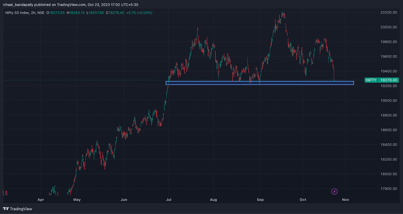Open the TradingView.com publish header text
This screenshot has height=214, width=403.
[71, 5]
